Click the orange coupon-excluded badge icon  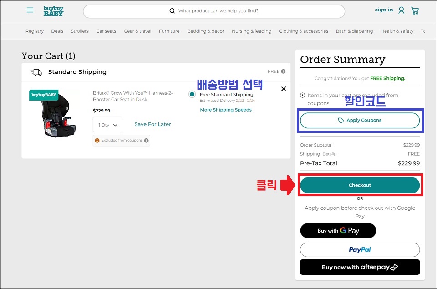pos(97,141)
